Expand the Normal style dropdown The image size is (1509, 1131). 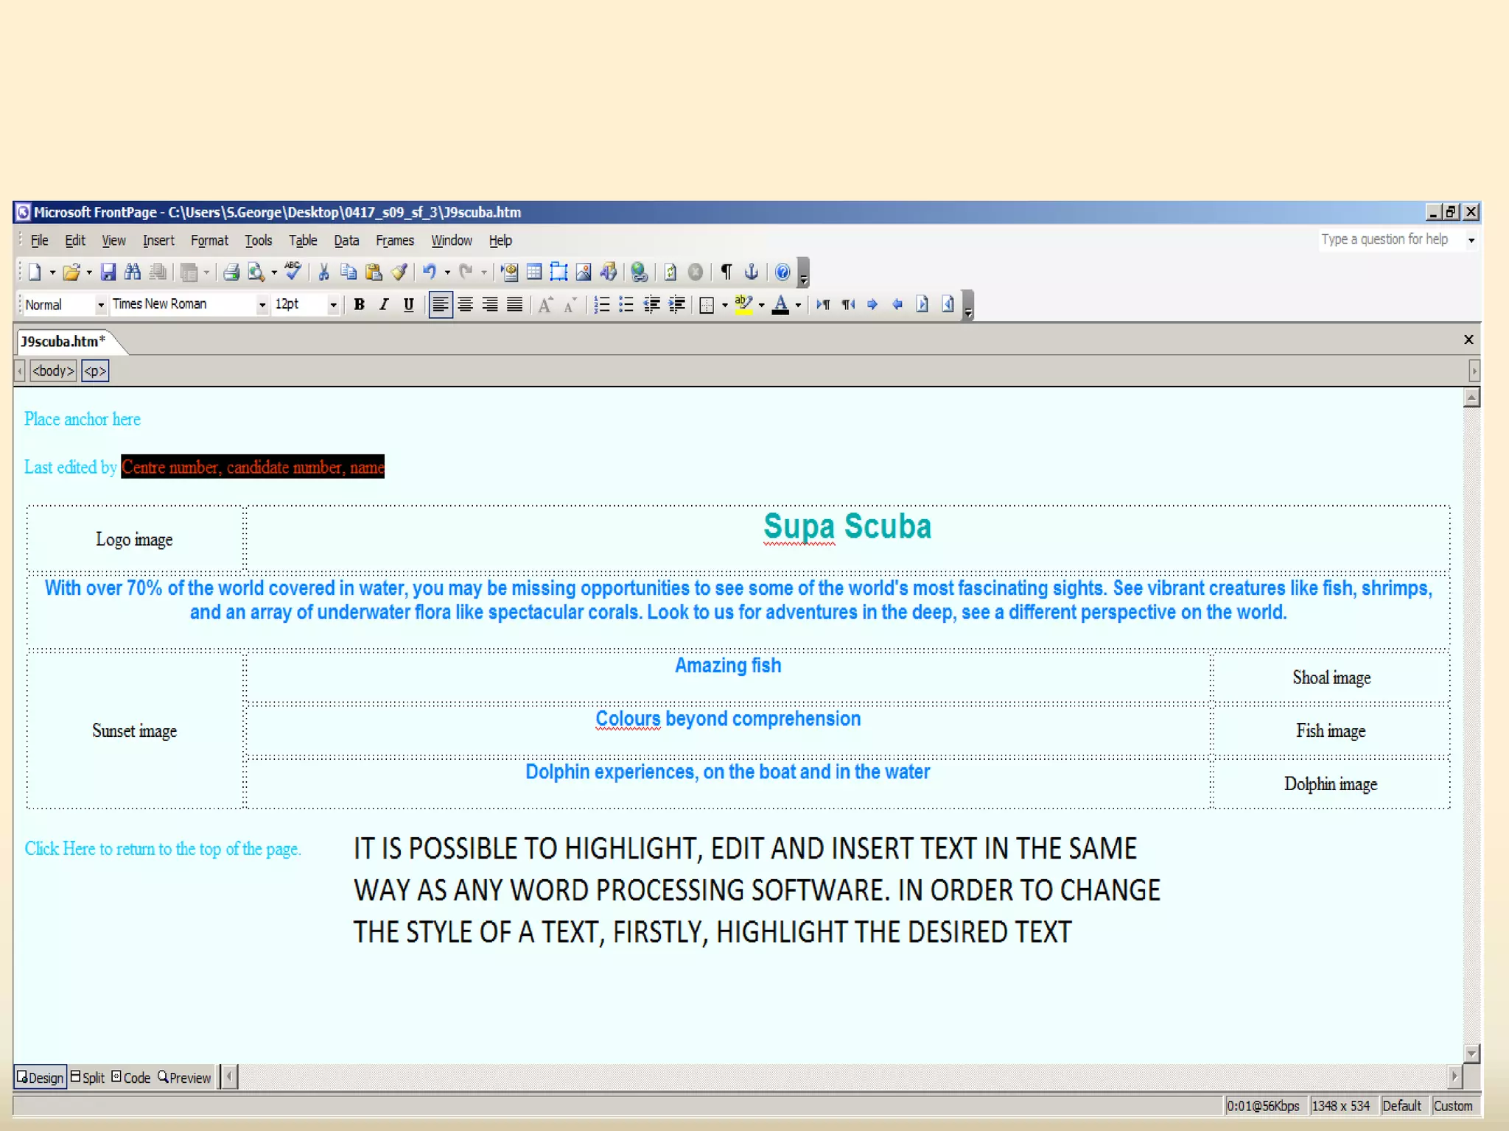point(101,305)
